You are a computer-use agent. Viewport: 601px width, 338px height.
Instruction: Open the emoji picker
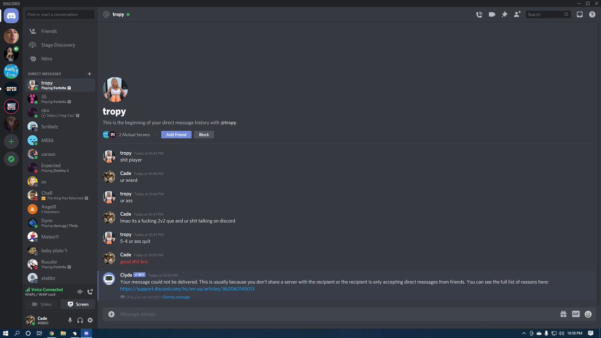[588, 314]
